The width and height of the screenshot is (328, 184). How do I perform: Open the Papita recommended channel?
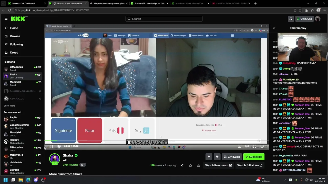(23, 119)
